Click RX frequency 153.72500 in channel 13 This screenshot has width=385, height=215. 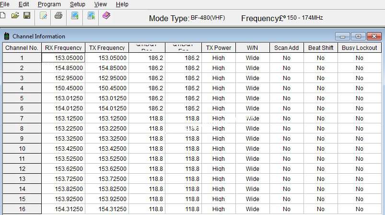[x=63, y=179]
